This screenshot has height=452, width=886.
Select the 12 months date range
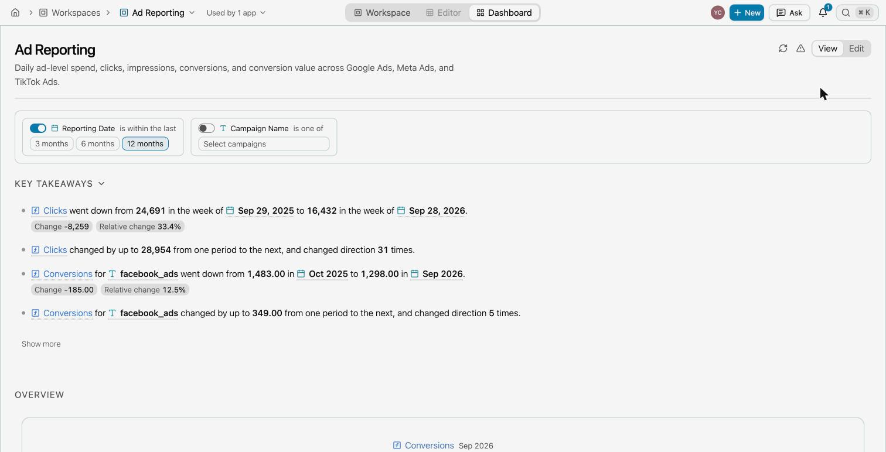coord(145,143)
